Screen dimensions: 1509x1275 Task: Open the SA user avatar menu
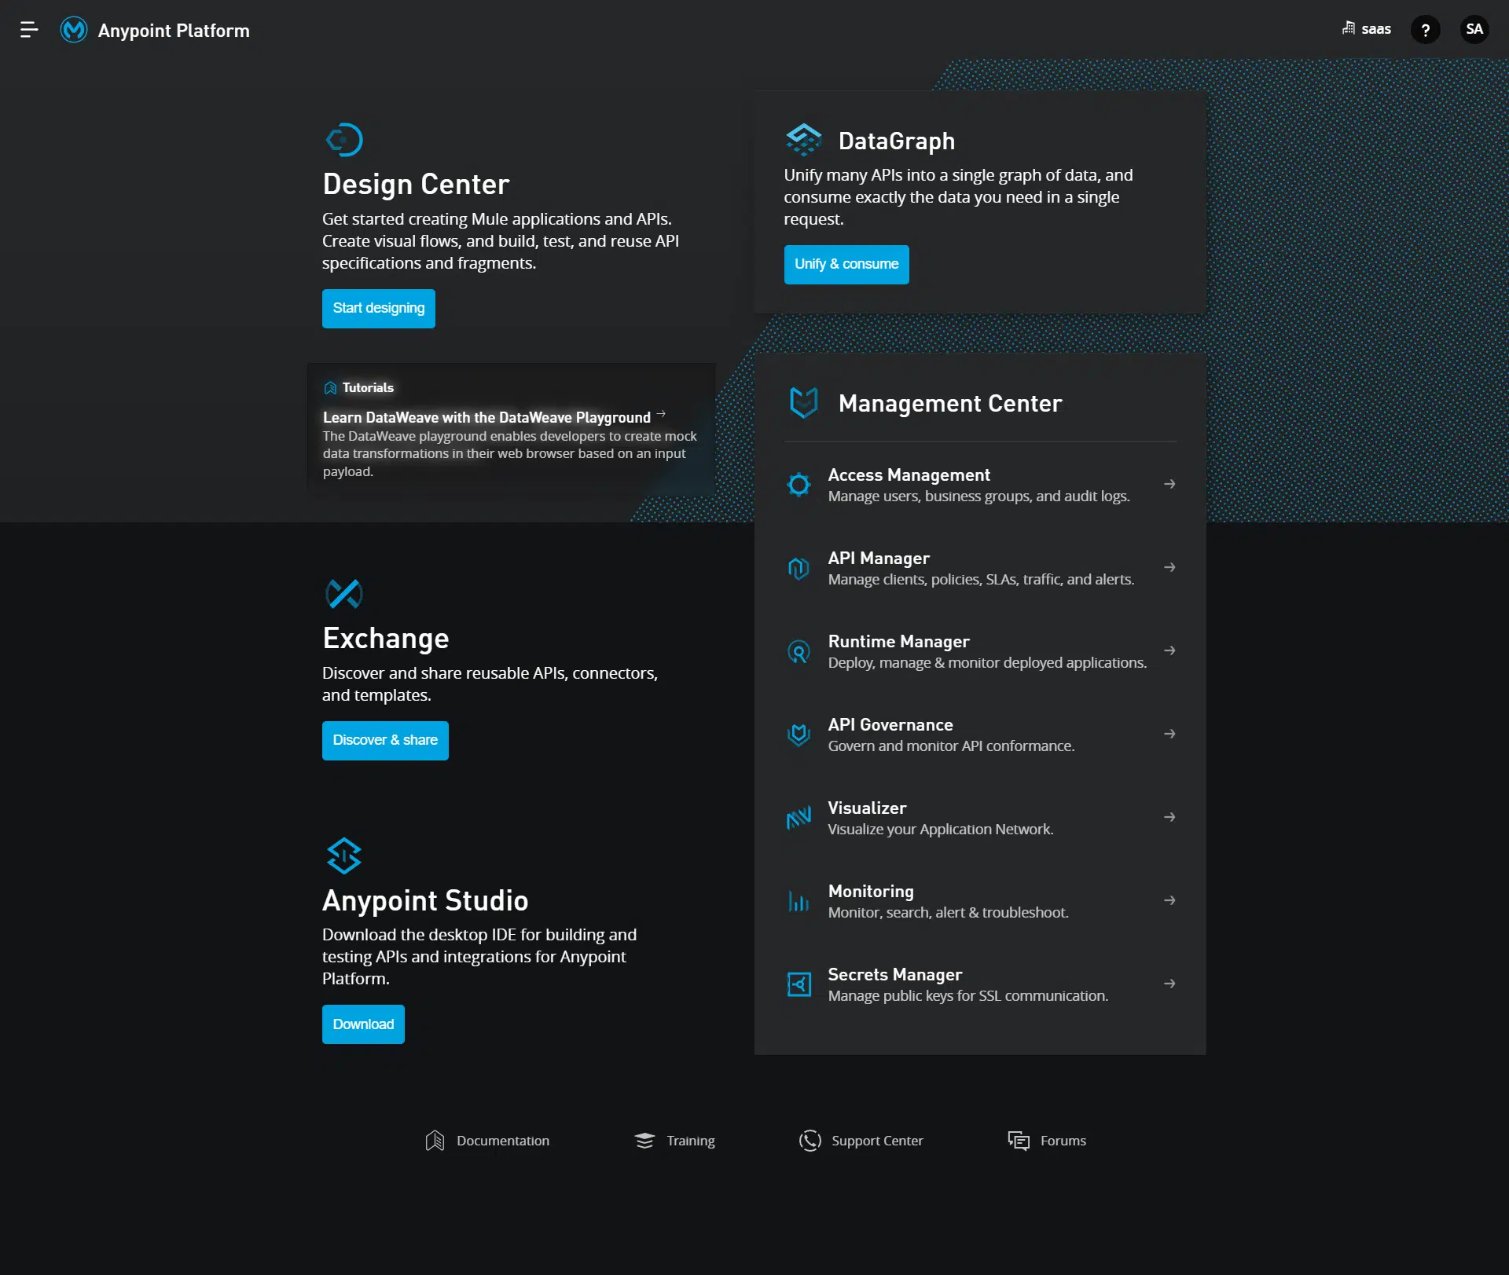point(1474,30)
